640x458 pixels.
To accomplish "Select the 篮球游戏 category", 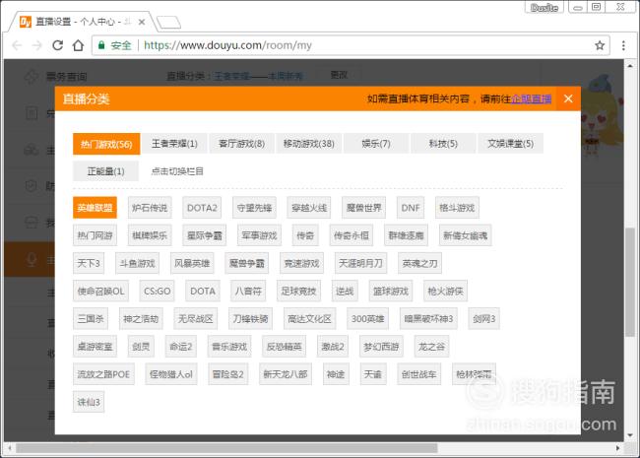I will click(x=391, y=291).
